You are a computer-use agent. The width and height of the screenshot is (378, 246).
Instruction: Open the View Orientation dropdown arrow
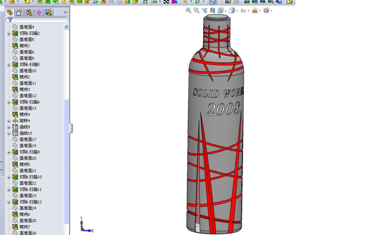tap(225, 11)
